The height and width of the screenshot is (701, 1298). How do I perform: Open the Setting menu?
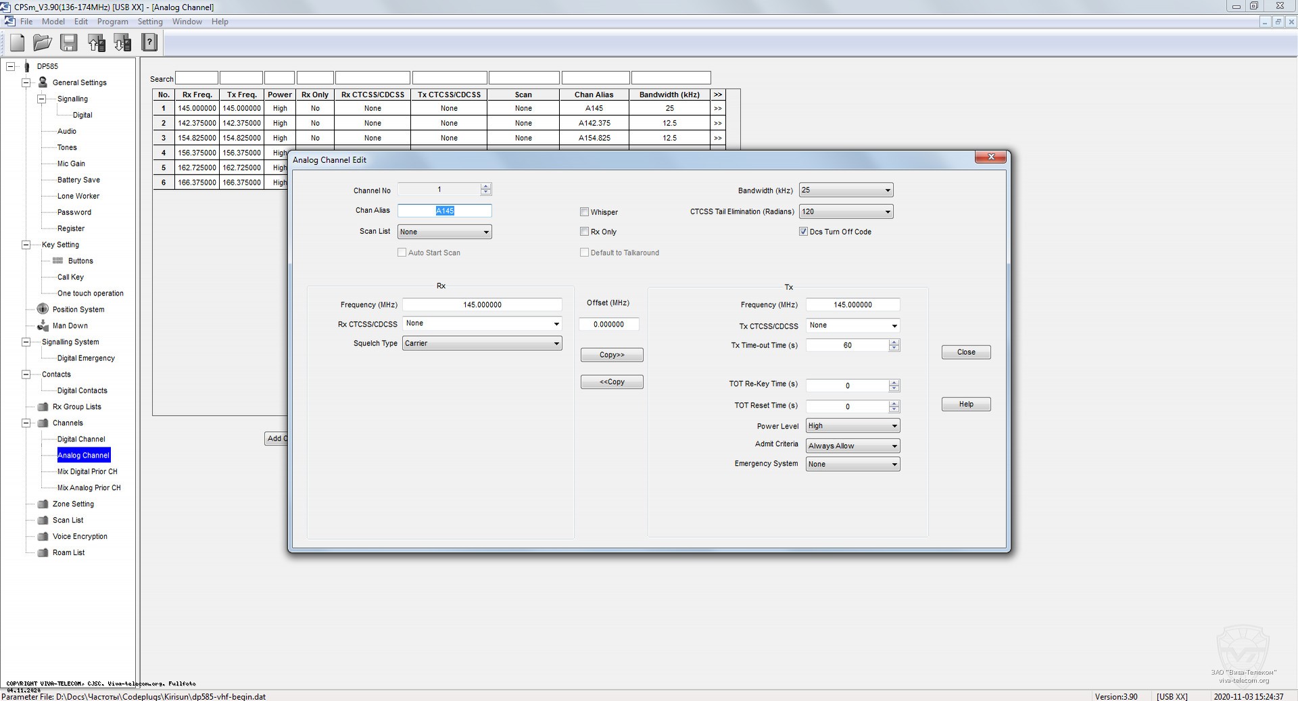click(x=150, y=22)
